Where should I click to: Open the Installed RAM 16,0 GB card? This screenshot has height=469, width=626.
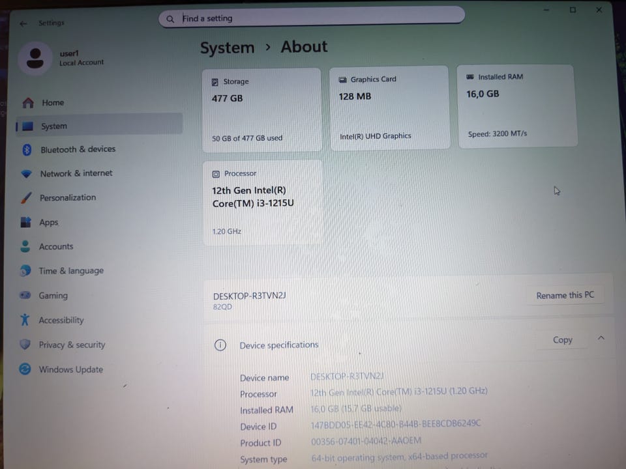tap(517, 106)
